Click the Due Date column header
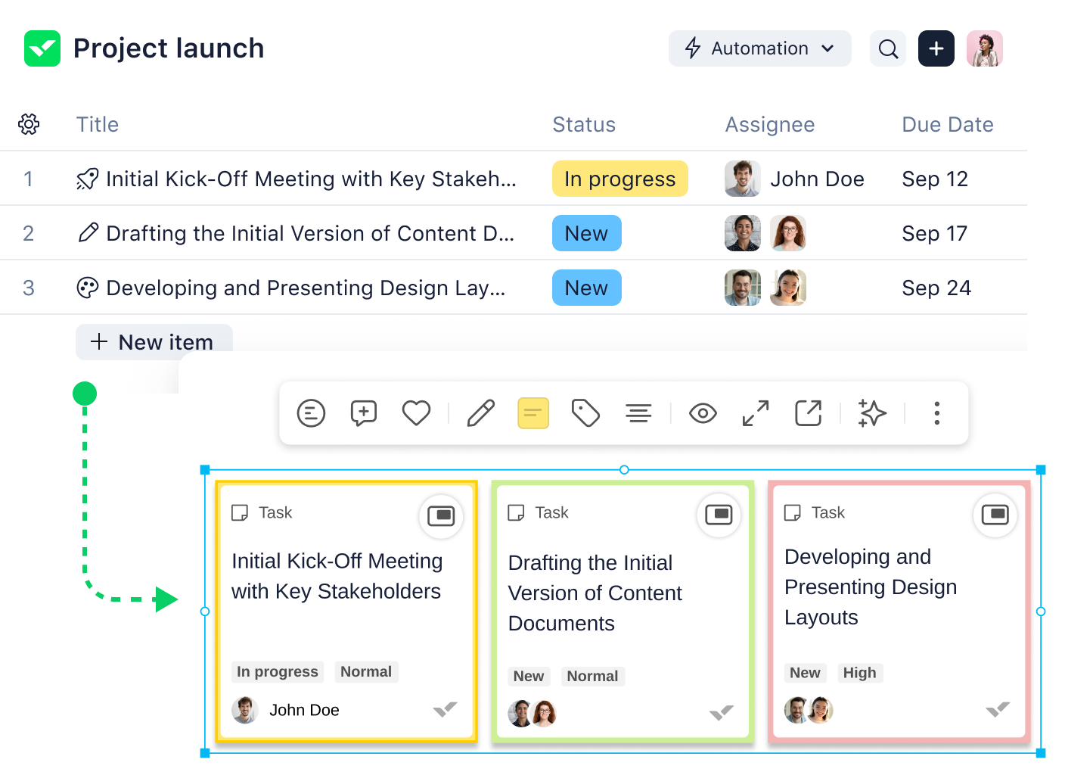 (x=948, y=124)
